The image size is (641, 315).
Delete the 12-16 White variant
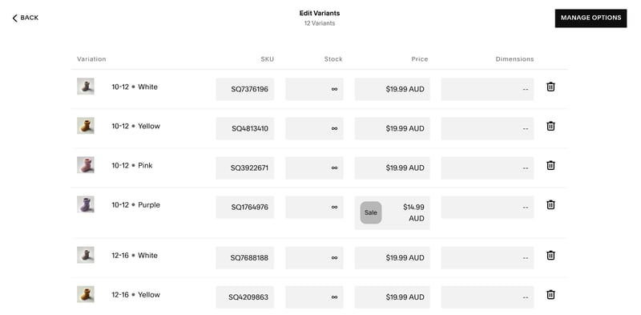550,255
